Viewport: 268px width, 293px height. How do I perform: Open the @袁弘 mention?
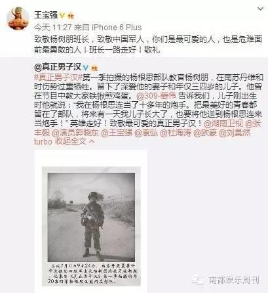(146, 133)
